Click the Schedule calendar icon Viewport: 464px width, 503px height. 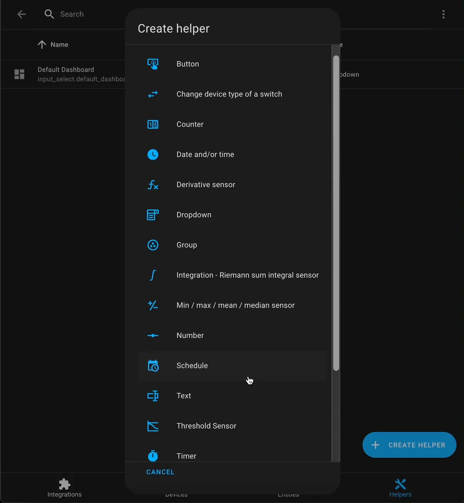coord(153,366)
